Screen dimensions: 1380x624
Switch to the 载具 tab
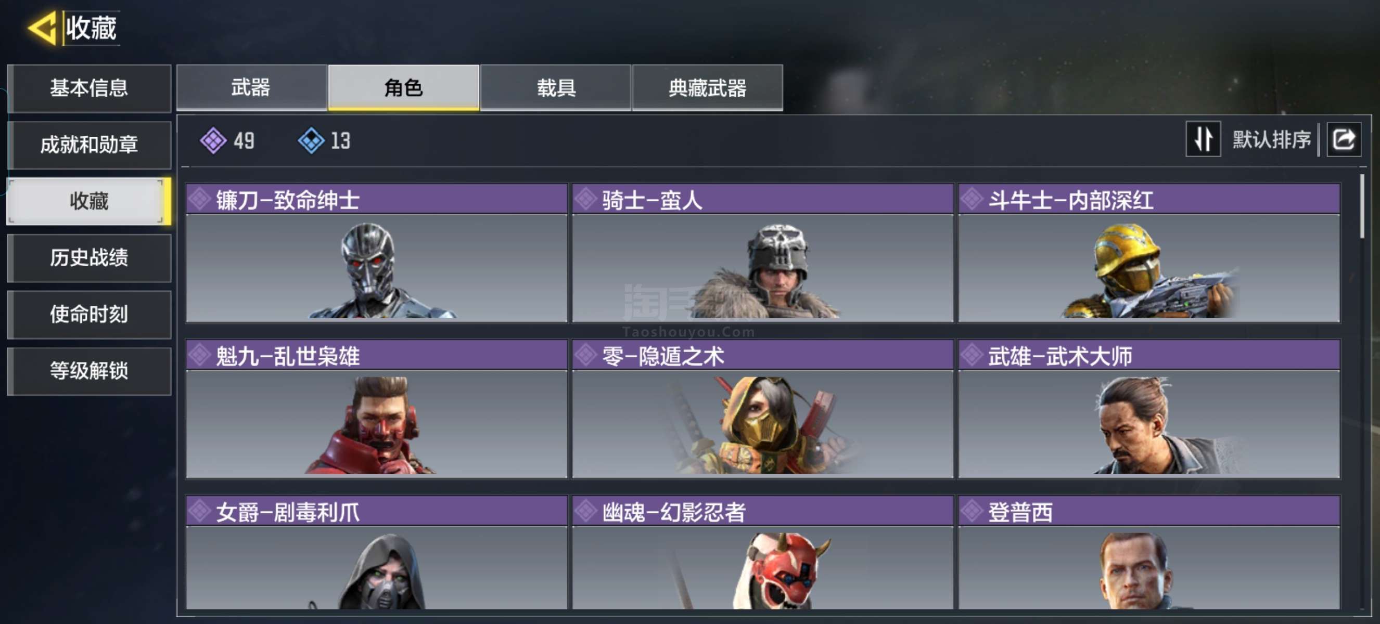(556, 87)
